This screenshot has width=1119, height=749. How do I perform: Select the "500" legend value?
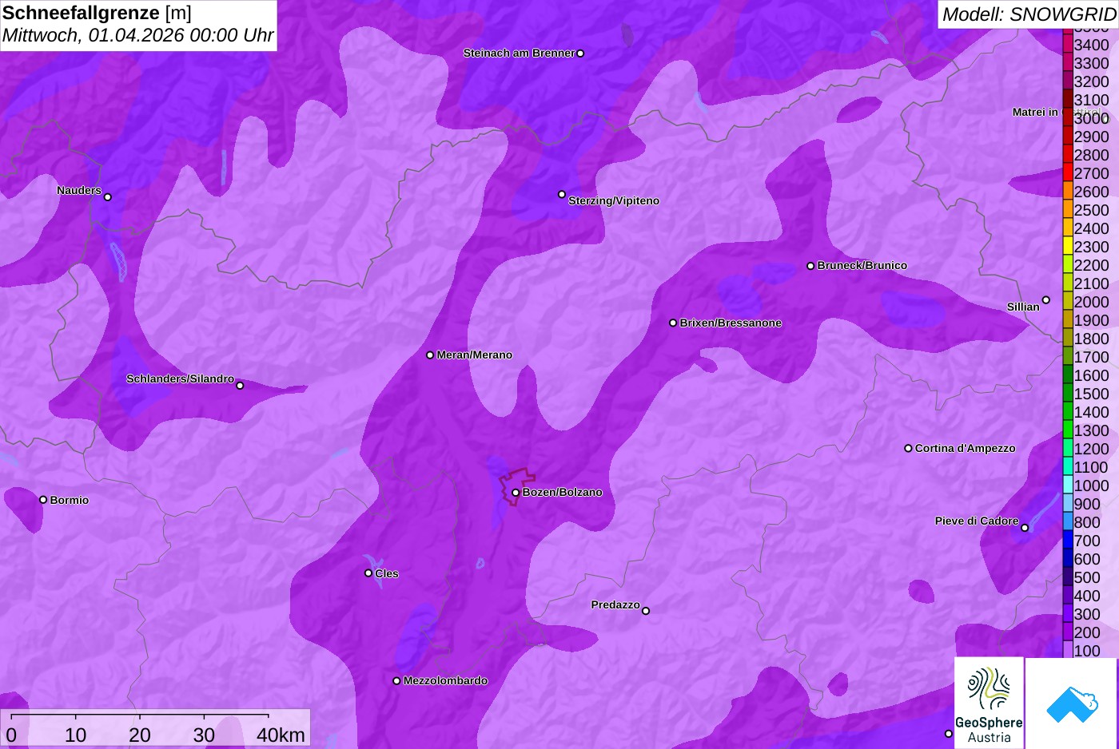click(1087, 577)
